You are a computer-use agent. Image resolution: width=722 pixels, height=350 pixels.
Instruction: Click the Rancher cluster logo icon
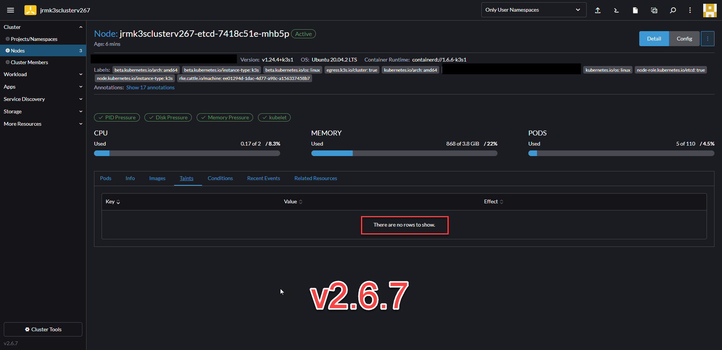click(x=30, y=10)
